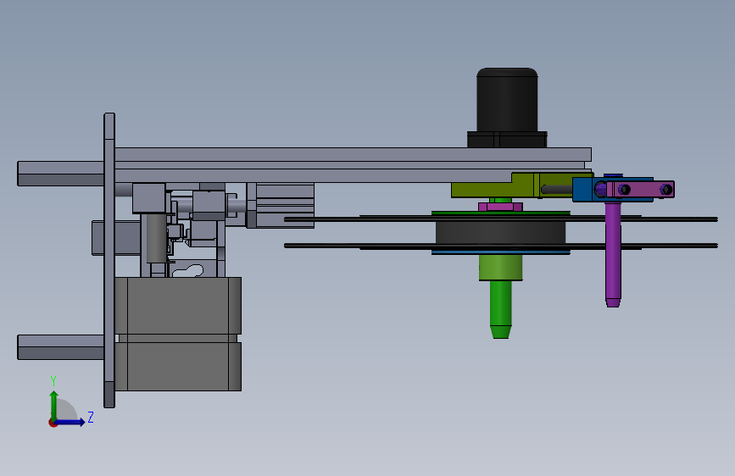This screenshot has height=476, width=735.
Task: Select the black pulley wheel between discs
Action: [500, 232]
